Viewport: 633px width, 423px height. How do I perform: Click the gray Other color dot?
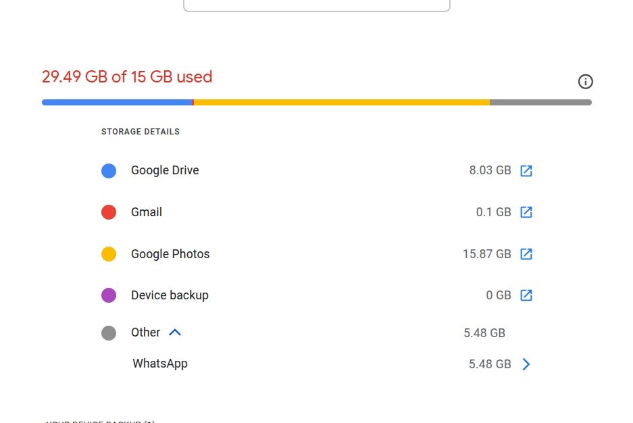pos(109,332)
